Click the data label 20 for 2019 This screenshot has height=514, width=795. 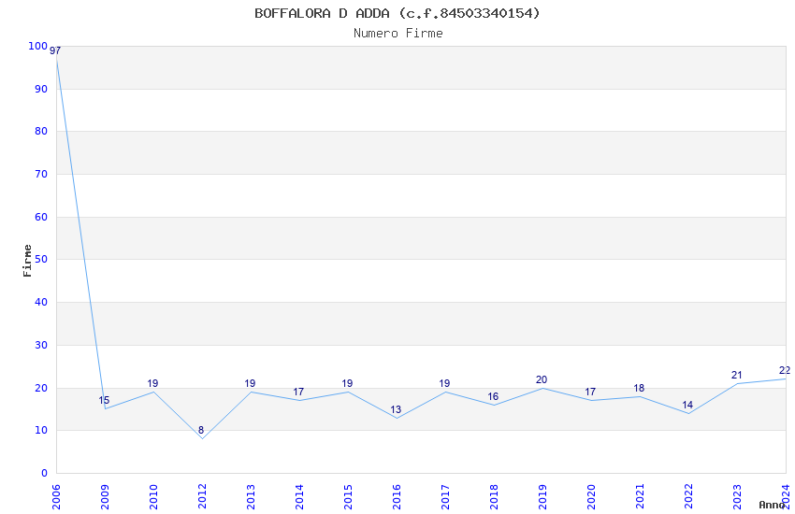542,379
